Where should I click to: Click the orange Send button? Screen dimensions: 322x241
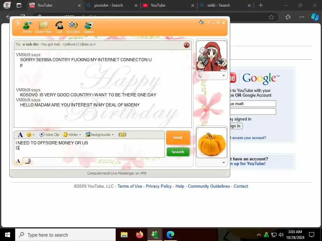click(x=178, y=137)
